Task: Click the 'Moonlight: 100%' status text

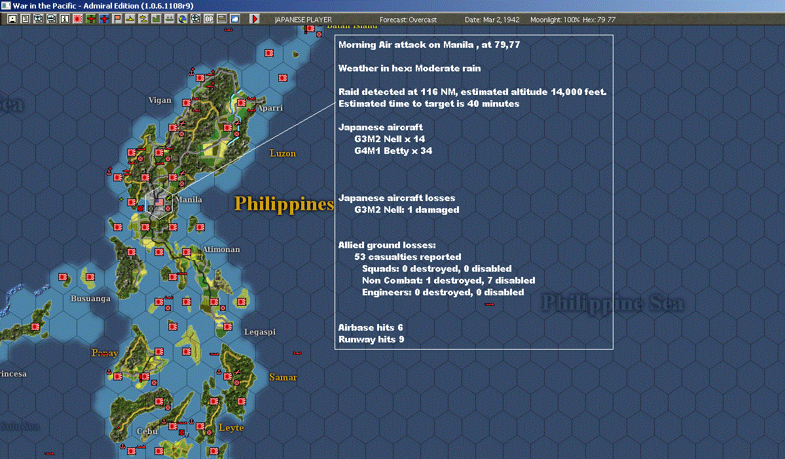Action: point(555,20)
